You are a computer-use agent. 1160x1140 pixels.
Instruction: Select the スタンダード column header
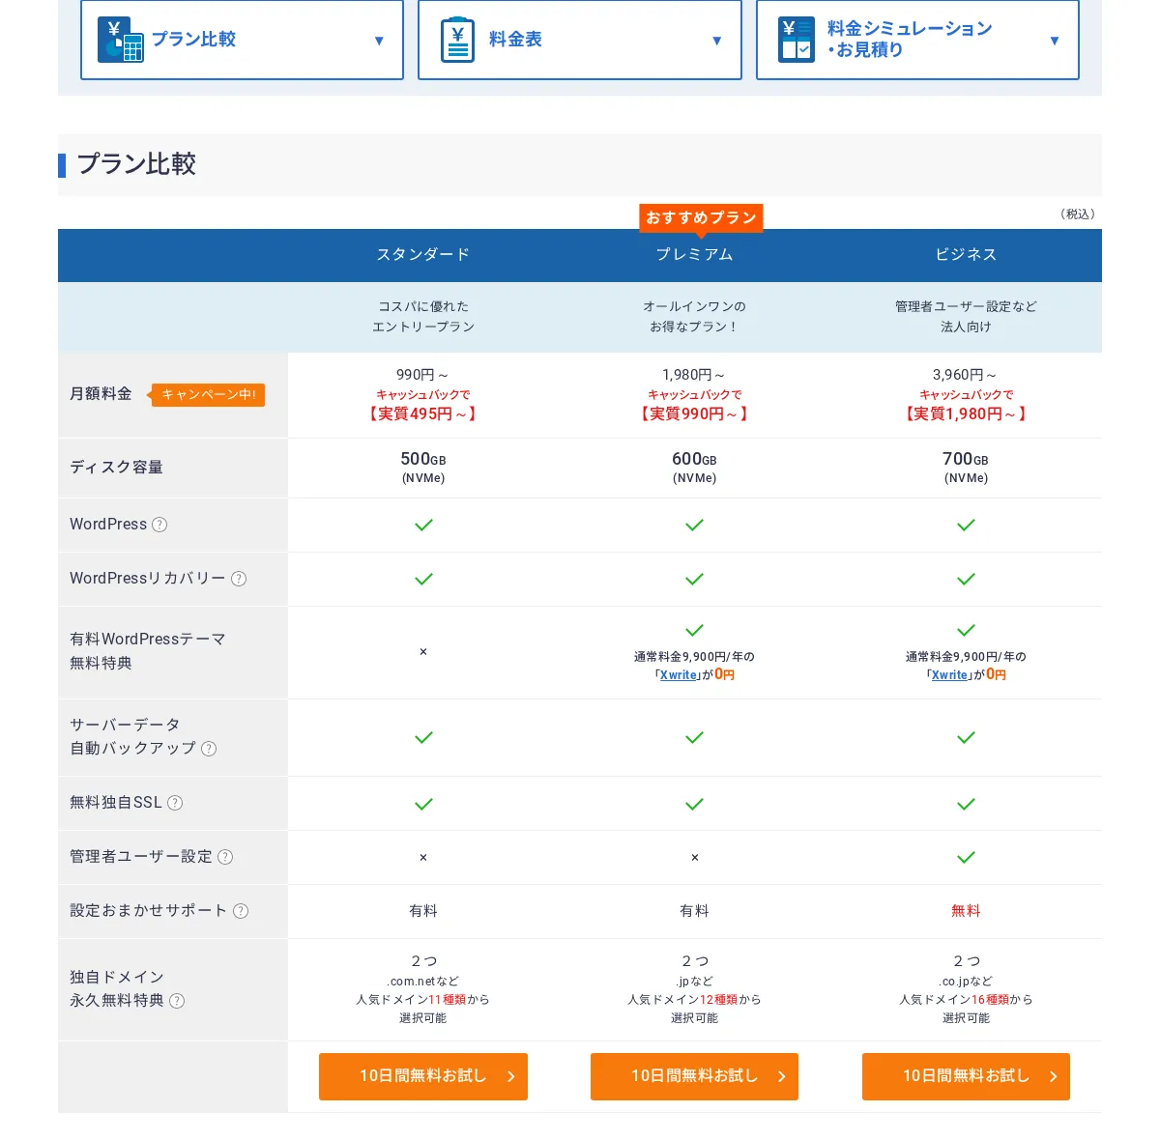[x=423, y=255]
